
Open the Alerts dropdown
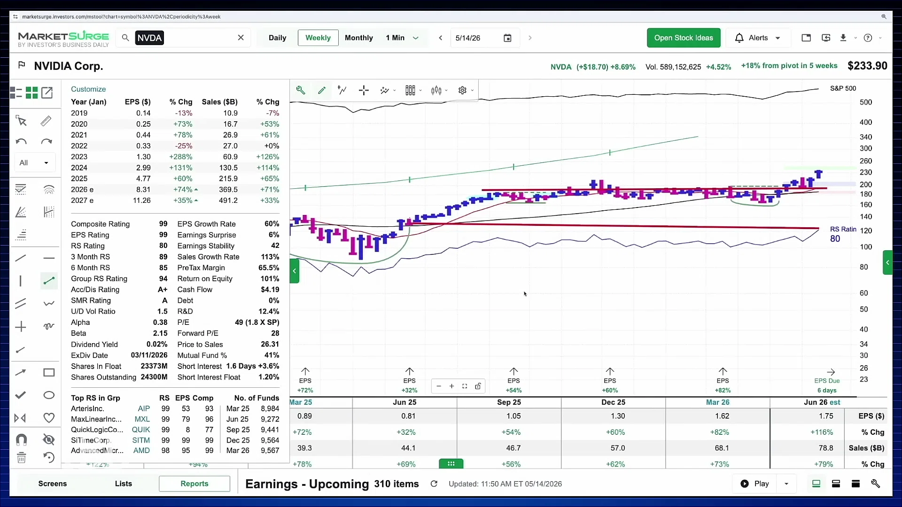click(758, 38)
